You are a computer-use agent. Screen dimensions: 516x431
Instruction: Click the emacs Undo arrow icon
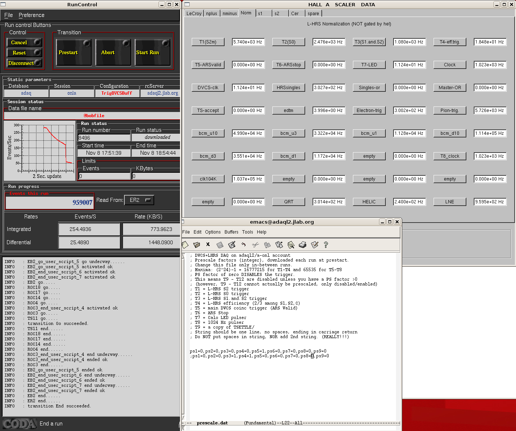click(243, 245)
